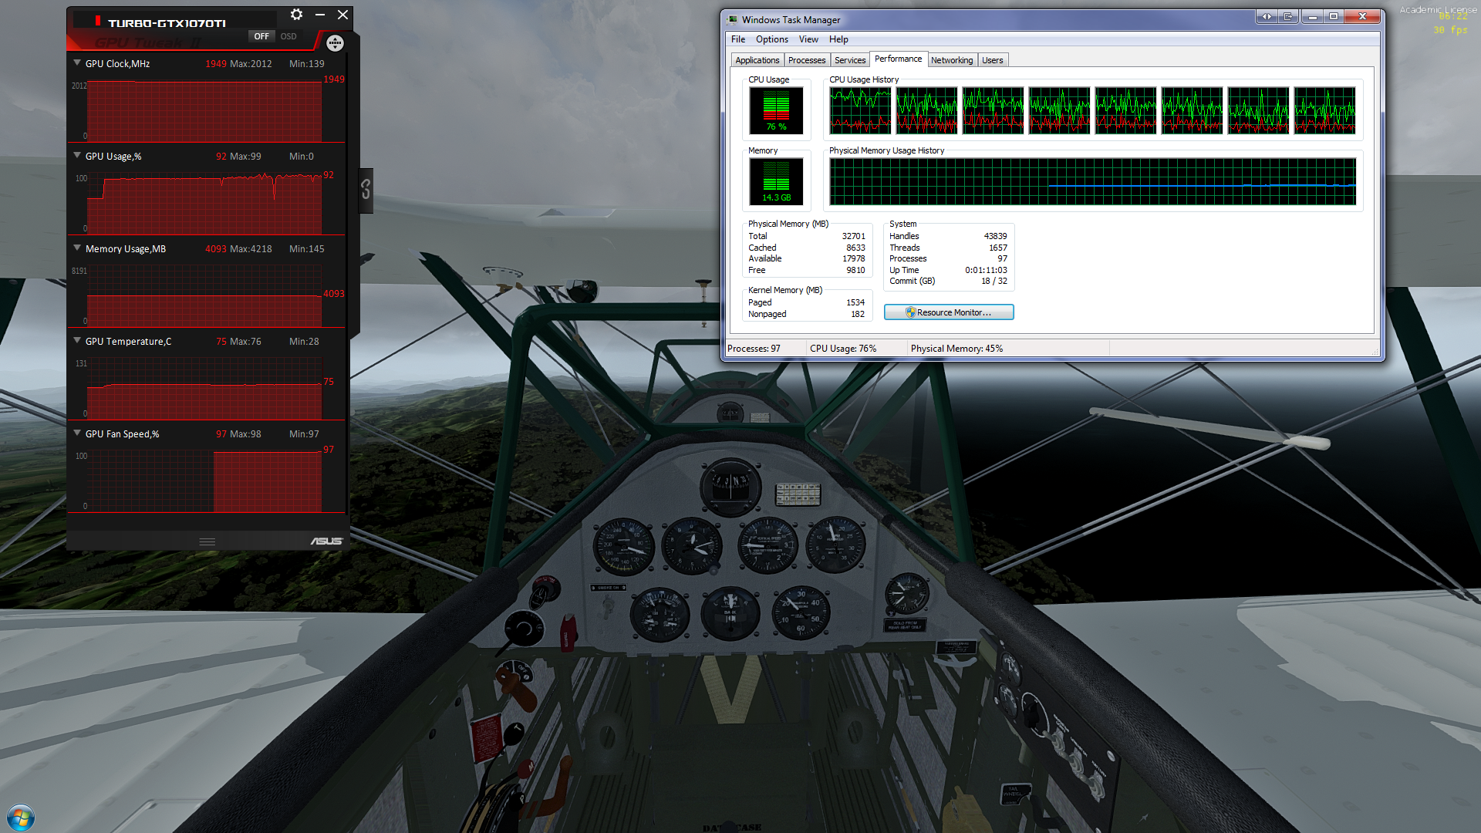
Task: Collapse the GPU Usage,% graph
Action: pyautogui.click(x=77, y=156)
